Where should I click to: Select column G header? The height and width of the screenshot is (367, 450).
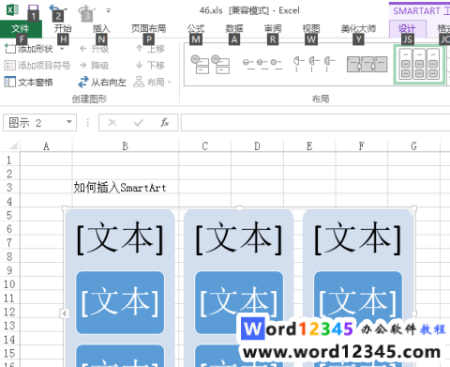[413, 145]
